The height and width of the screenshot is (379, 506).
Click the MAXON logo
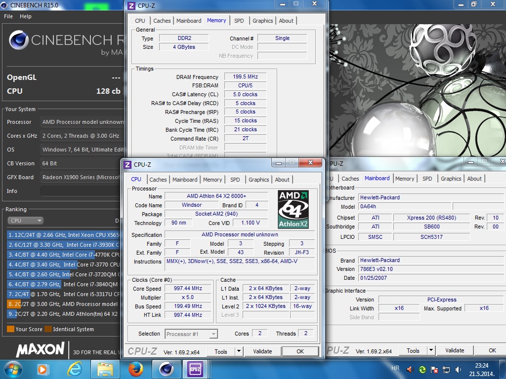[x=41, y=350]
